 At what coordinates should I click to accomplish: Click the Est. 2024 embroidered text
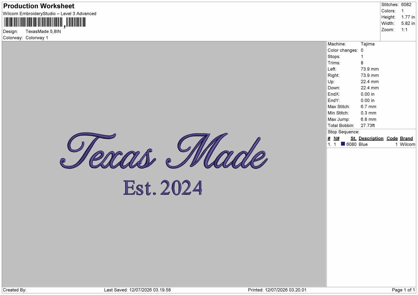[x=163, y=188]
